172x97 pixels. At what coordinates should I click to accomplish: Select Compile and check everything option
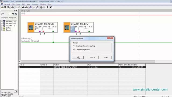[x=74, y=46]
